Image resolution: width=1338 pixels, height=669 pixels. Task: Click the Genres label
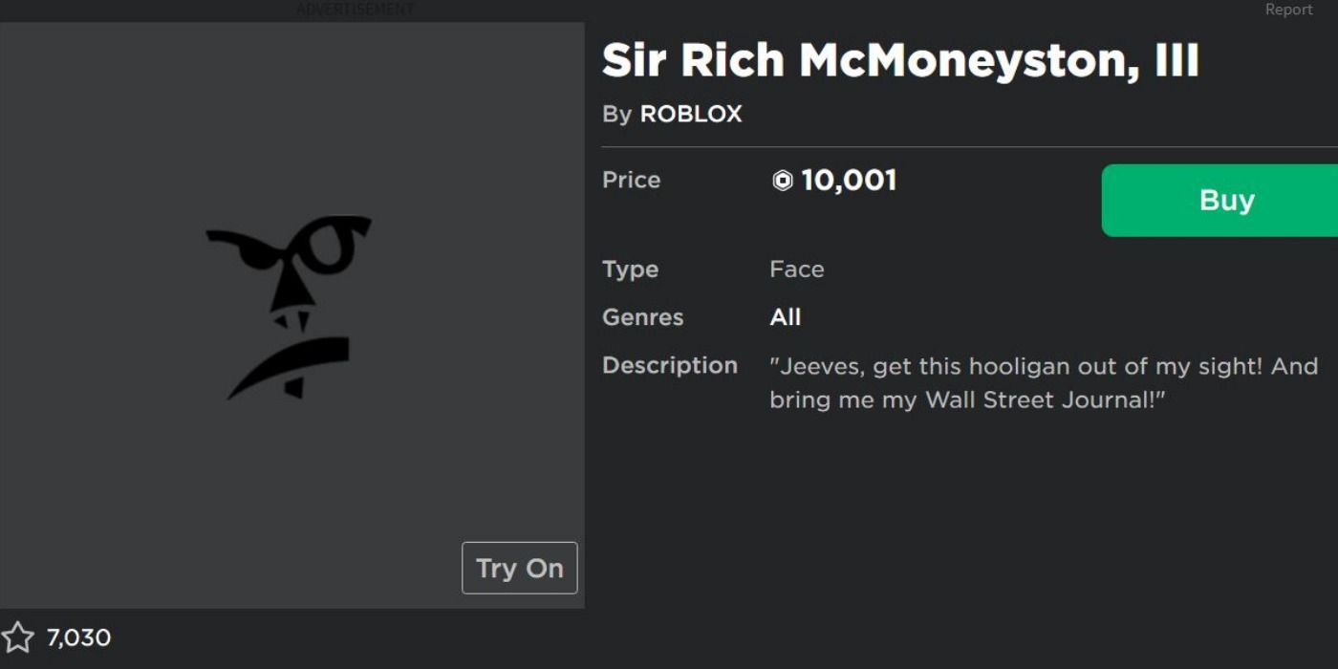click(x=643, y=317)
